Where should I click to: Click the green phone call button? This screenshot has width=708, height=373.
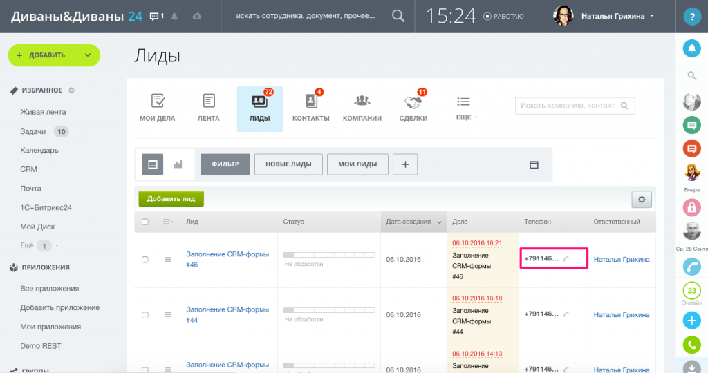click(691, 345)
